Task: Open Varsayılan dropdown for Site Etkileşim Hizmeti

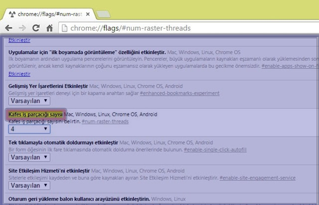Action: 29,186
